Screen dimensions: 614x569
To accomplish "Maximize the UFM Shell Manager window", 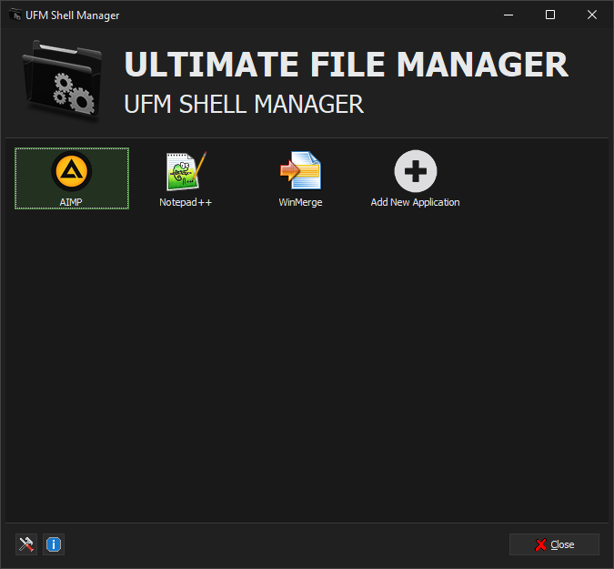I will (550, 15).
